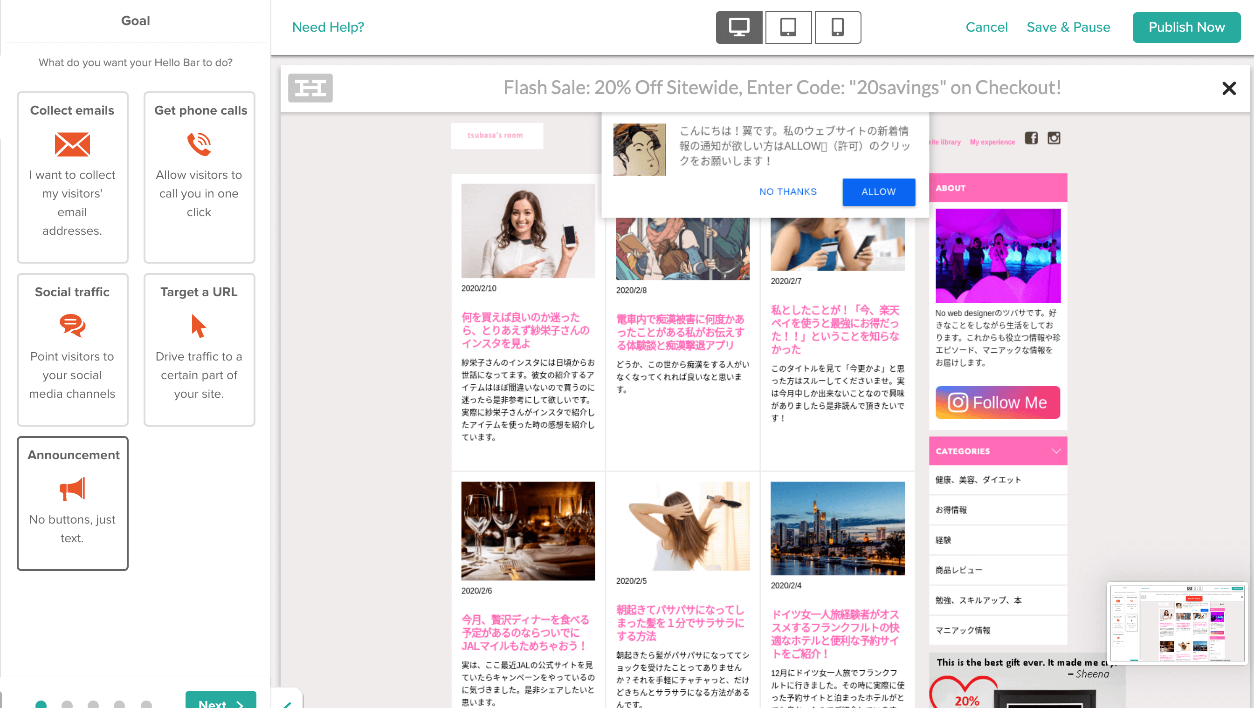Viewport: 1254px width, 708px height.
Task: Open post titled 電車内で痴漢被害に何度かあった
Action: click(x=680, y=333)
